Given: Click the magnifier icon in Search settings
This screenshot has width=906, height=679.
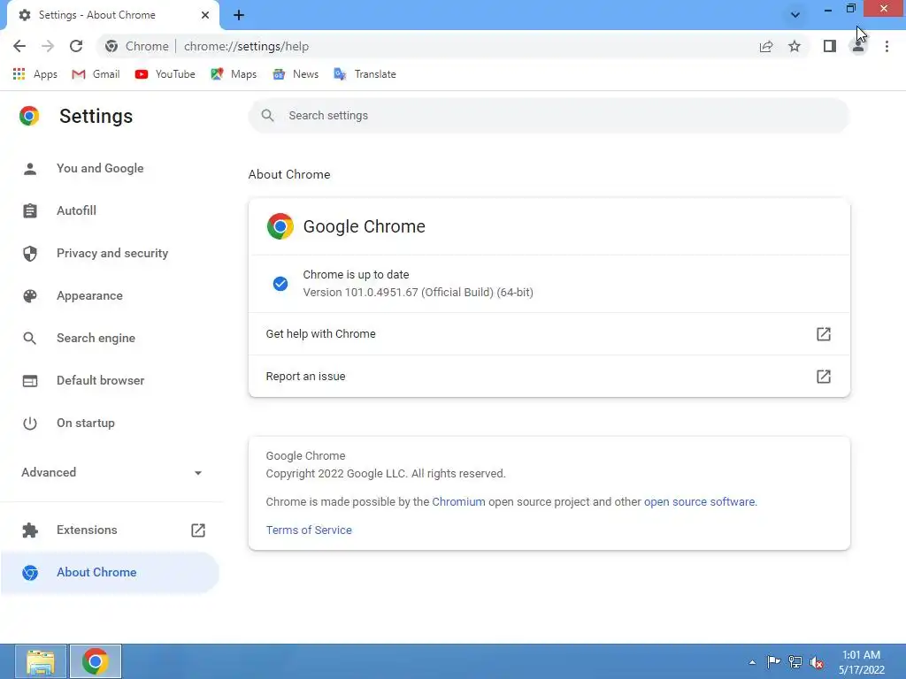Looking at the screenshot, I should pyautogui.click(x=267, y=116).
